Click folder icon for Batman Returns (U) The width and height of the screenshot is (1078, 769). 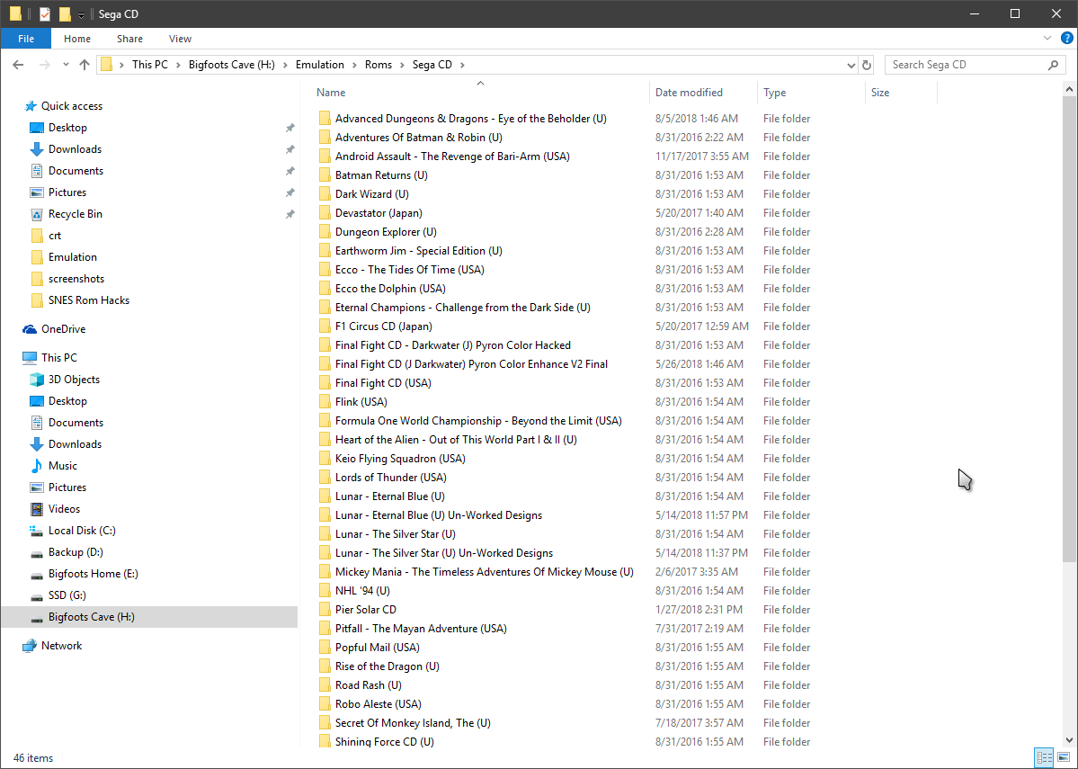click(325, 175)
